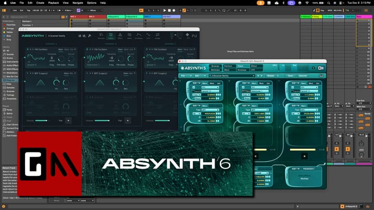
Task: Open the Live menu
Action: [x=13, y=3]
